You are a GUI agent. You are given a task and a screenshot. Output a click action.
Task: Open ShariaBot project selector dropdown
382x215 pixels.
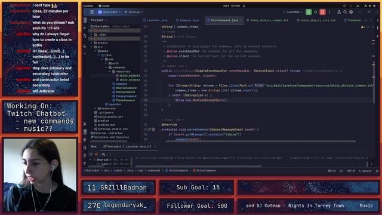point(109,12)
